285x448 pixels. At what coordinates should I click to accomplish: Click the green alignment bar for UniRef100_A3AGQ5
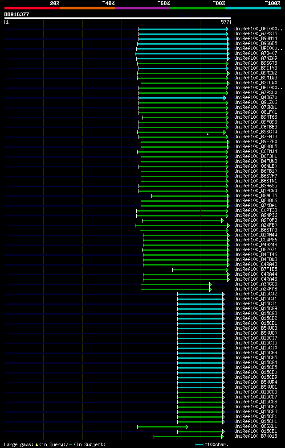coord(176,284)
